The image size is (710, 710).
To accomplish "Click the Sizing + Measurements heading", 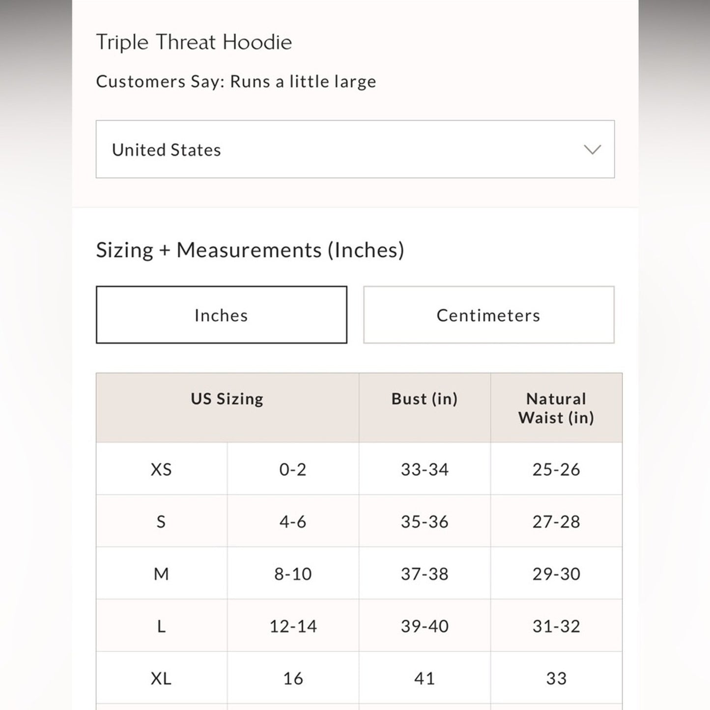I will 251,250.
